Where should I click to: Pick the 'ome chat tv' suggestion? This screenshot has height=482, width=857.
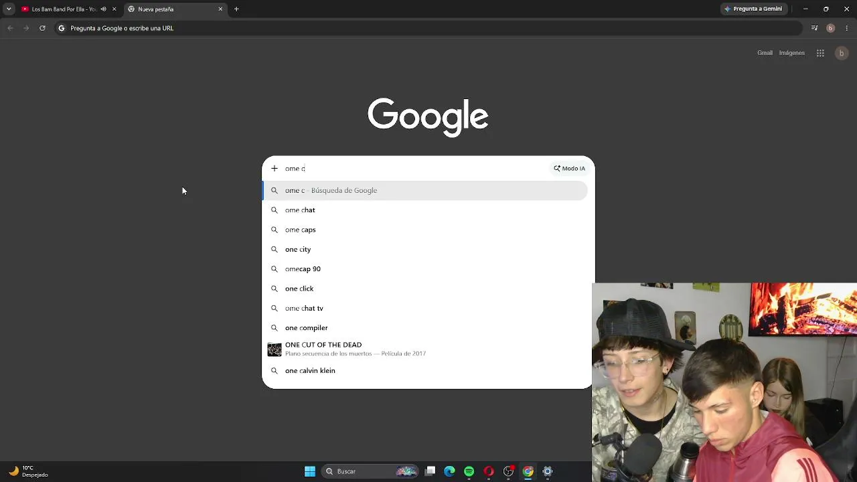[424, 309]
